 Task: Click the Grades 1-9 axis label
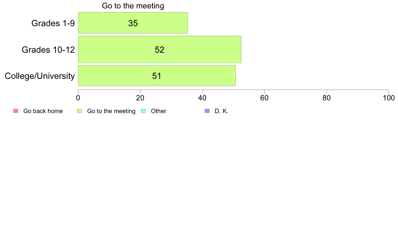[x=53, y=23]
